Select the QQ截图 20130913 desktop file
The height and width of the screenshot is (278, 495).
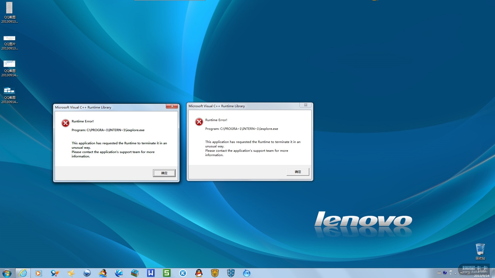pos(10,13)
